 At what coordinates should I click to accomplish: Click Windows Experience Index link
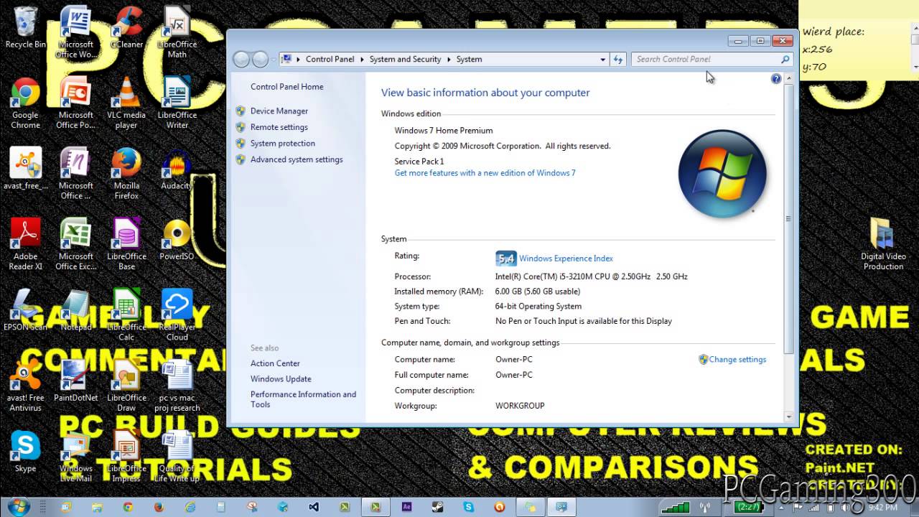pos(566,258)
